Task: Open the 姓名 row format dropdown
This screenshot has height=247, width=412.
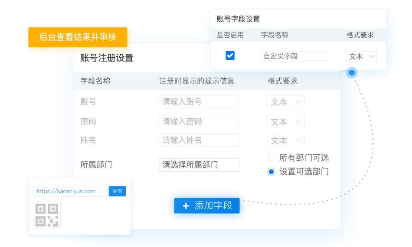Action: [286, 140]
